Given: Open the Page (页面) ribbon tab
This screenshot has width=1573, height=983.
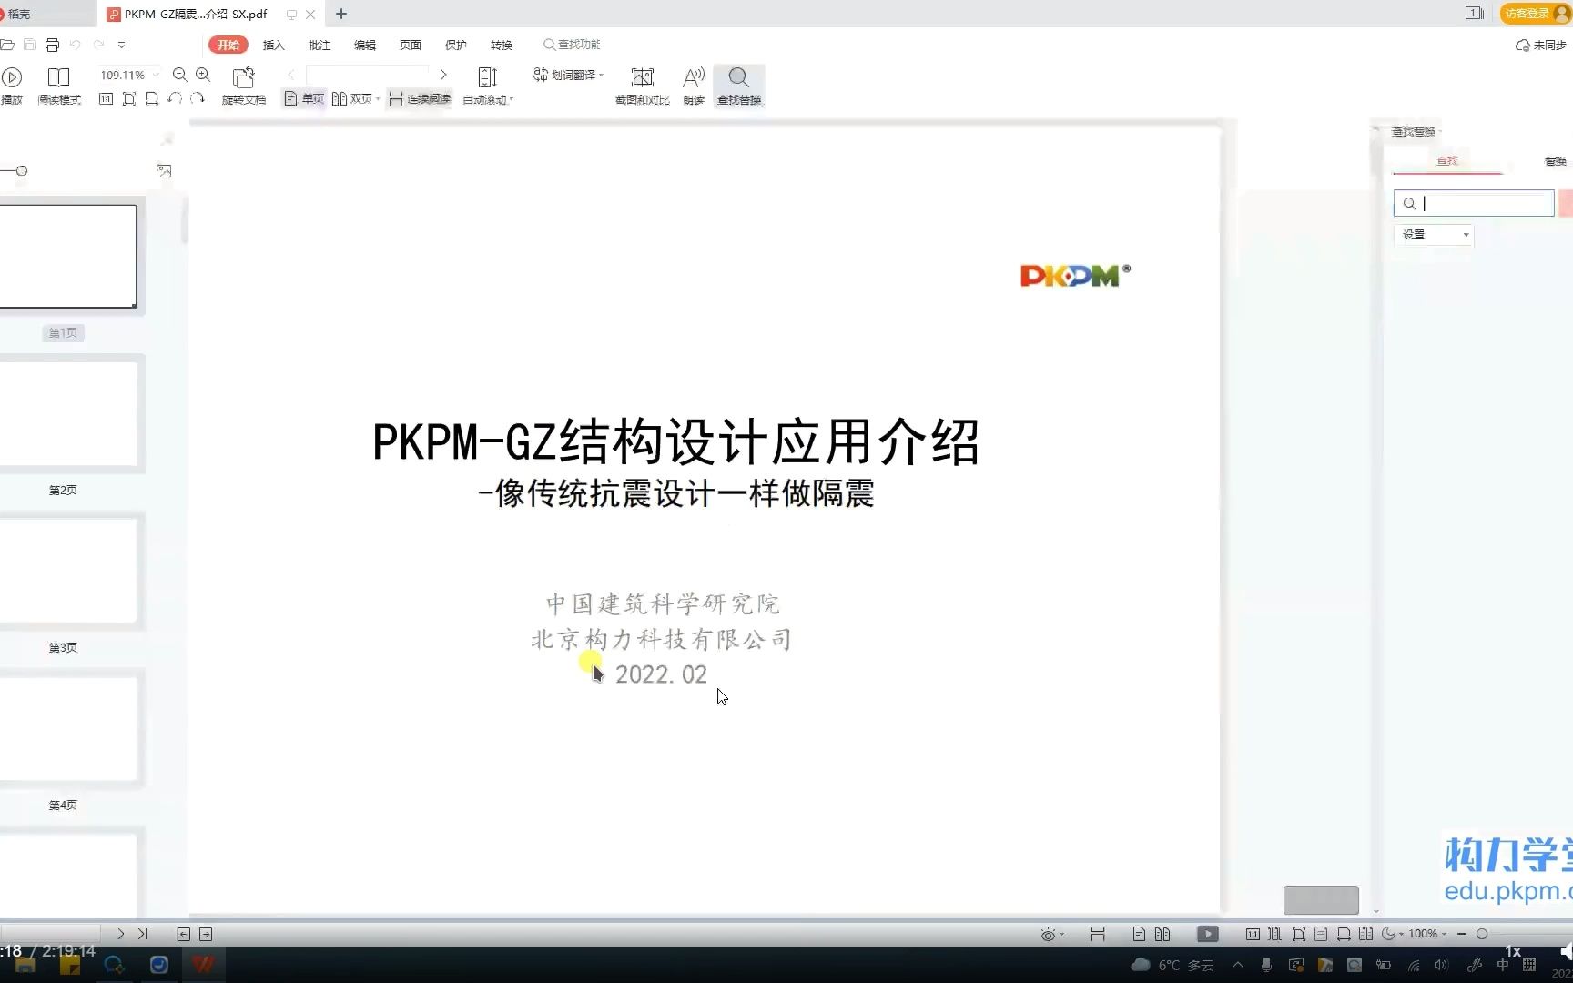Looking at the screenshot, I should pos(411,45).
